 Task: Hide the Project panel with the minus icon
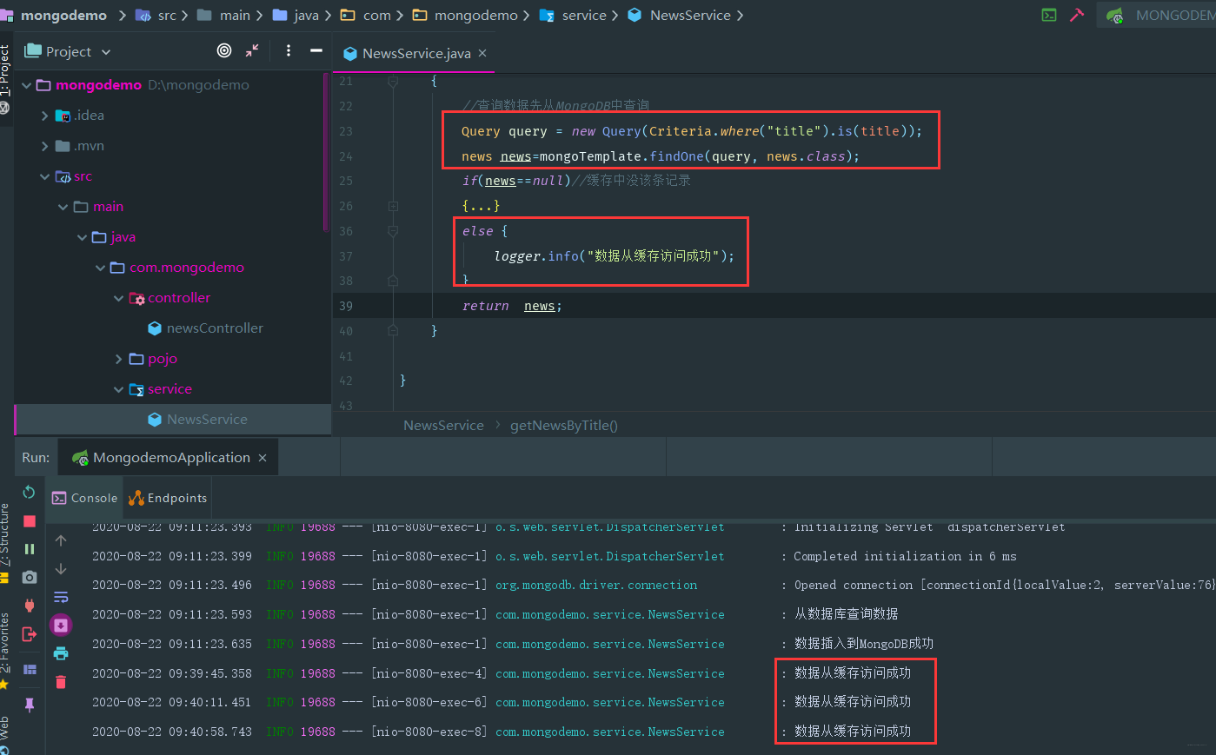(316, 50)
